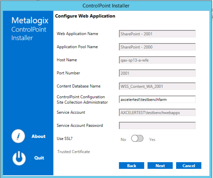Select the Application Pool Name field
Viewport: 213px width, 178px height.
[x=157, y=47]
